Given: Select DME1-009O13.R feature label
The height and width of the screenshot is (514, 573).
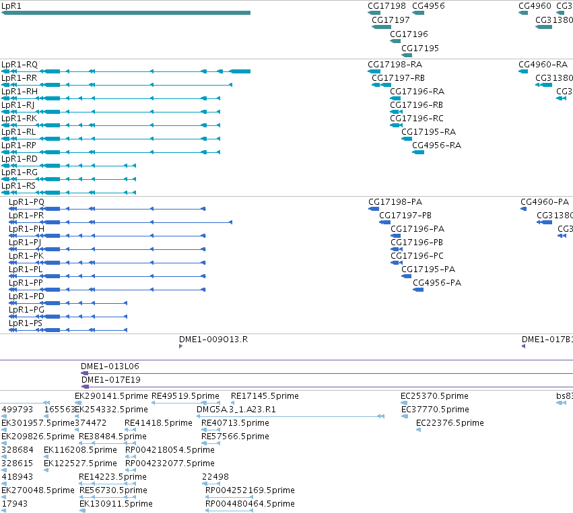Looking at the screenshot, I should [x=213, y=340].
